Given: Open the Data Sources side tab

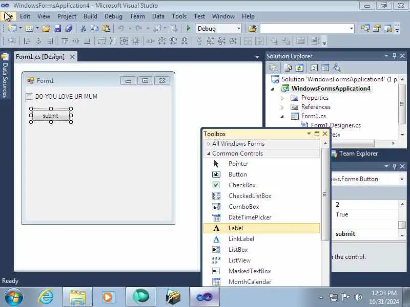Looking at the screenshot, I should (5, 76).
